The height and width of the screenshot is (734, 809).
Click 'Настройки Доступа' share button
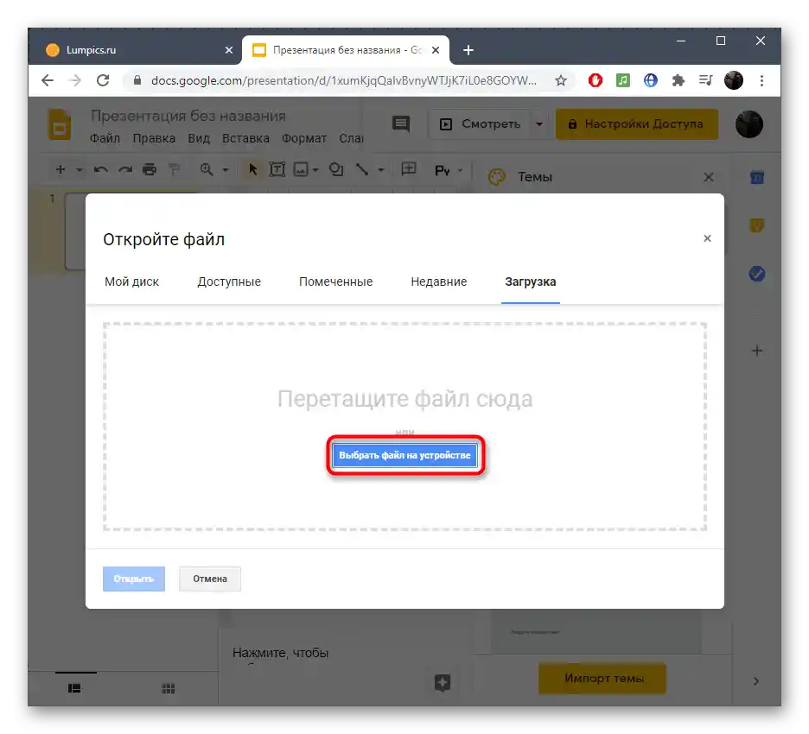point(637,123)
